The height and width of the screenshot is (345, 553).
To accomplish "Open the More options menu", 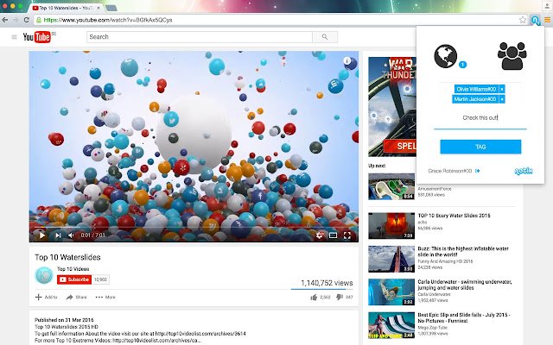I will pos(105,297).
